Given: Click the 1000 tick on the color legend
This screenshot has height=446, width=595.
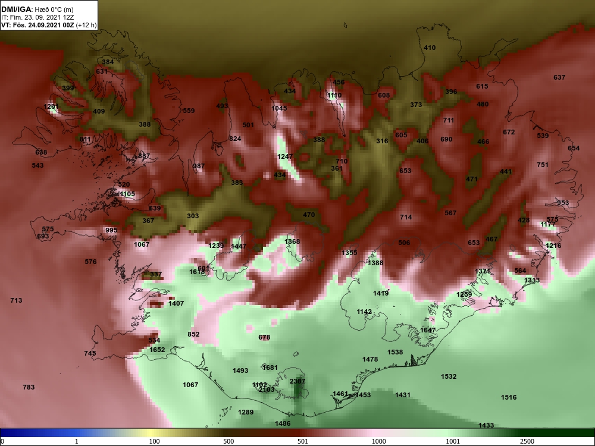Looking at the screenshot, I should point(378,441).
